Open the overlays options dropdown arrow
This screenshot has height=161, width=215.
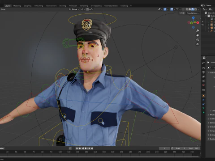[x=174, y=9]
